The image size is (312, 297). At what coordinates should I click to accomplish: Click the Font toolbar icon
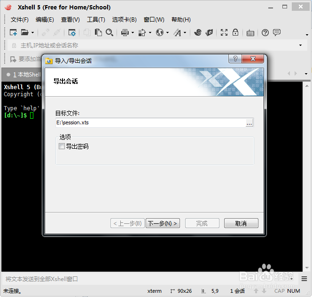tap(178, 32)
